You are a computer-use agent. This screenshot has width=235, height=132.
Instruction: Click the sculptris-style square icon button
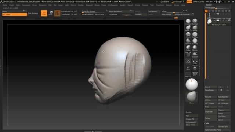[x=57, y=13]
